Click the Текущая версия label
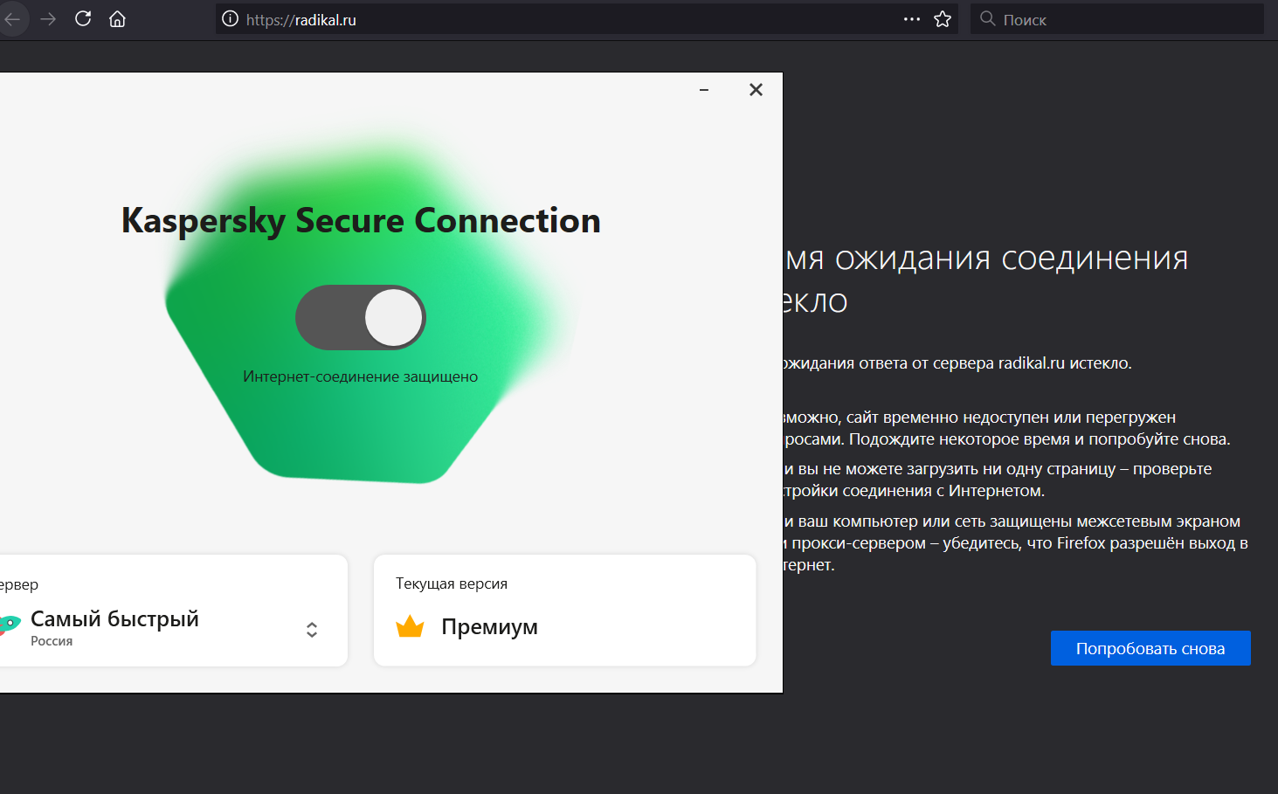The image size is (1278, 794). tap(452, 583)
